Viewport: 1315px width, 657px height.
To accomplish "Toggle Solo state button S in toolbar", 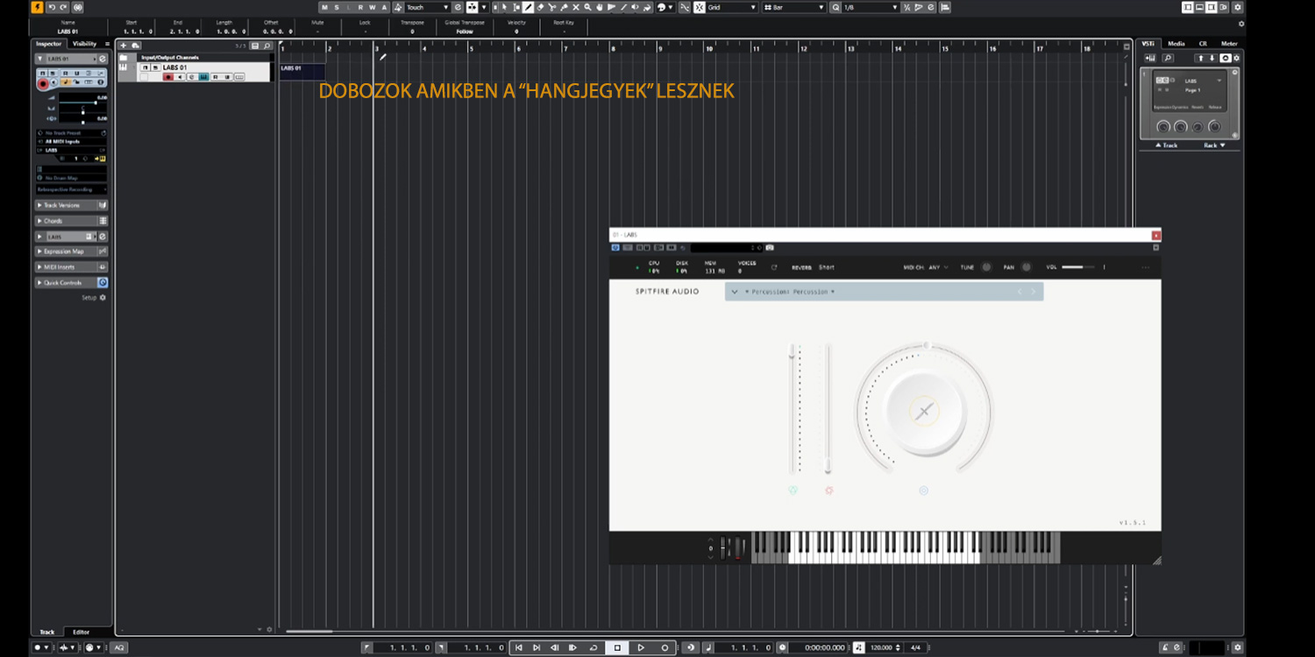I will point(336,7).
